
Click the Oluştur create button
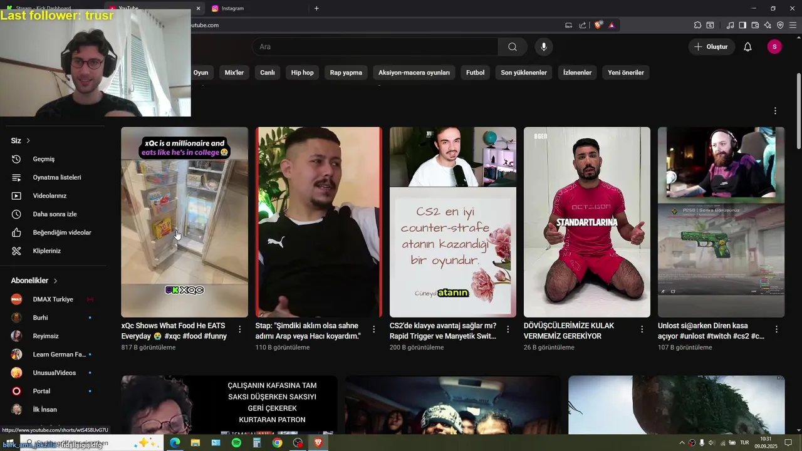click(x=712, y=47)
